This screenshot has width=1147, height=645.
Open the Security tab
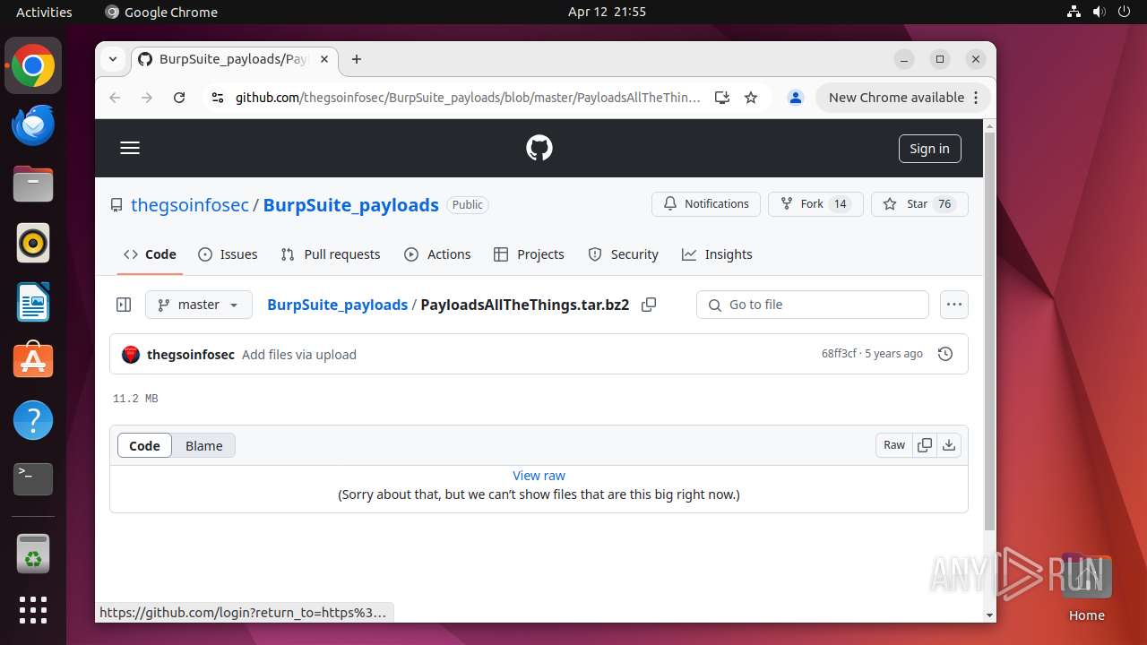tap(623, 254)
